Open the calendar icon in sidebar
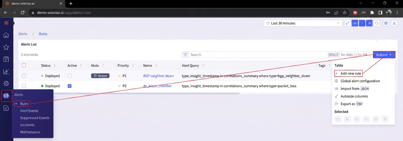Image resolution: width=403 pixels, height=141 pixels. 6,59
